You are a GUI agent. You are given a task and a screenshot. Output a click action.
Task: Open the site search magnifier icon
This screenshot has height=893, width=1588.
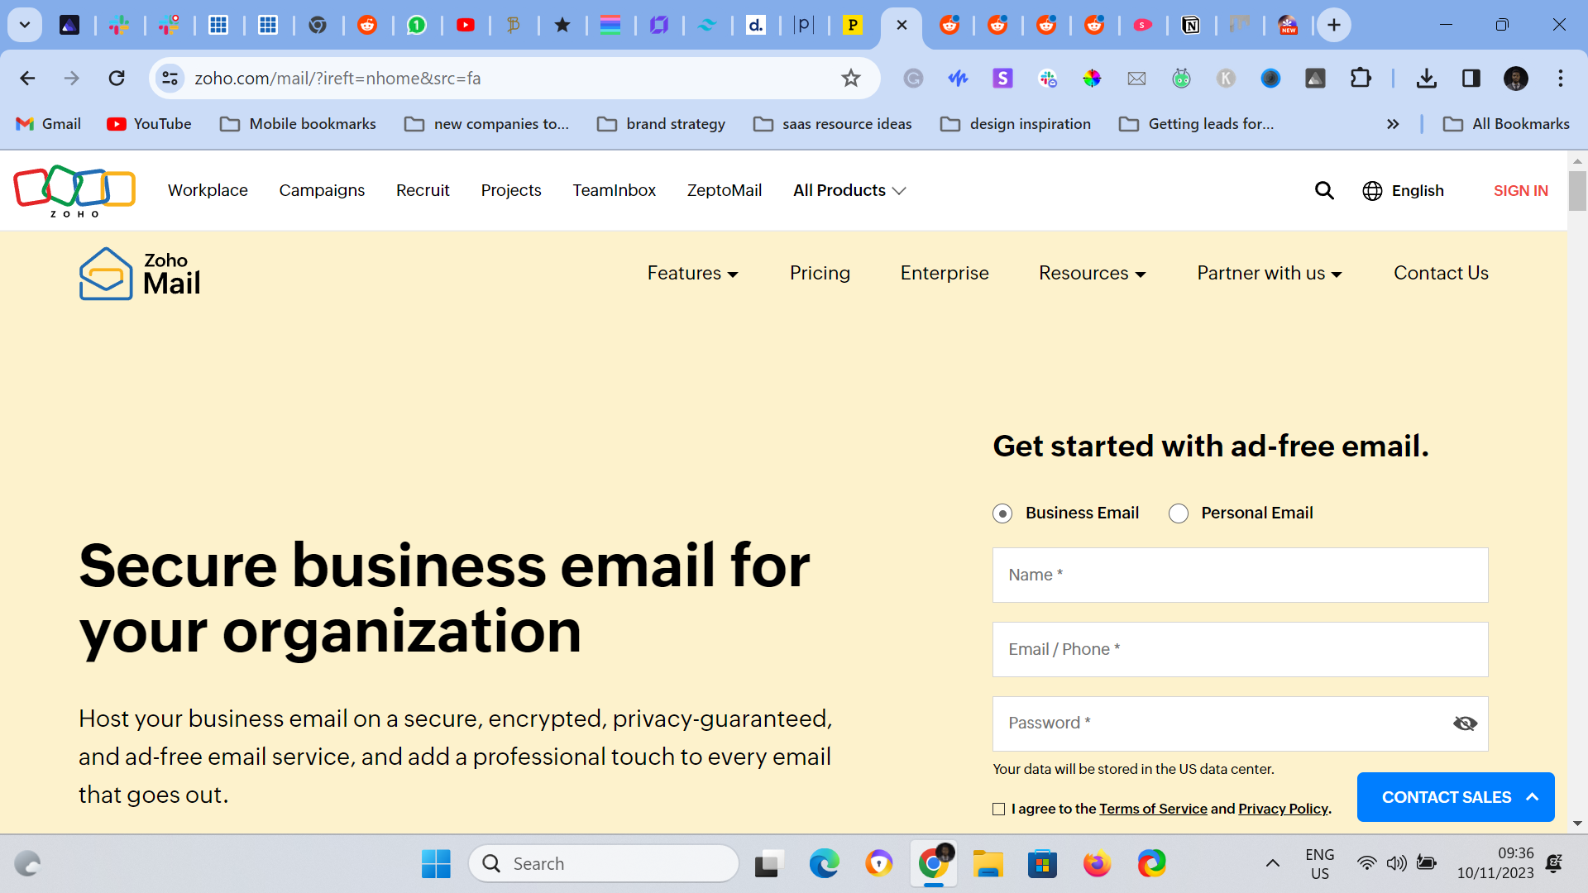[1324, 191]
